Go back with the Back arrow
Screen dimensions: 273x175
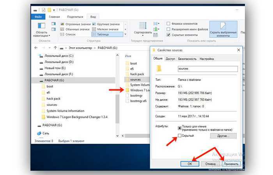(36, 48)
